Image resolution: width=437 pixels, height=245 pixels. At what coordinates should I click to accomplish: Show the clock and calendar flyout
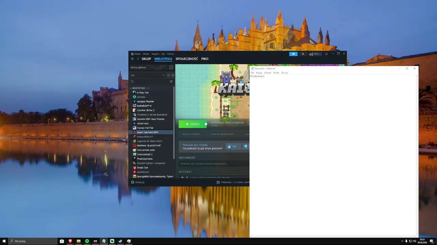point(422,241)
